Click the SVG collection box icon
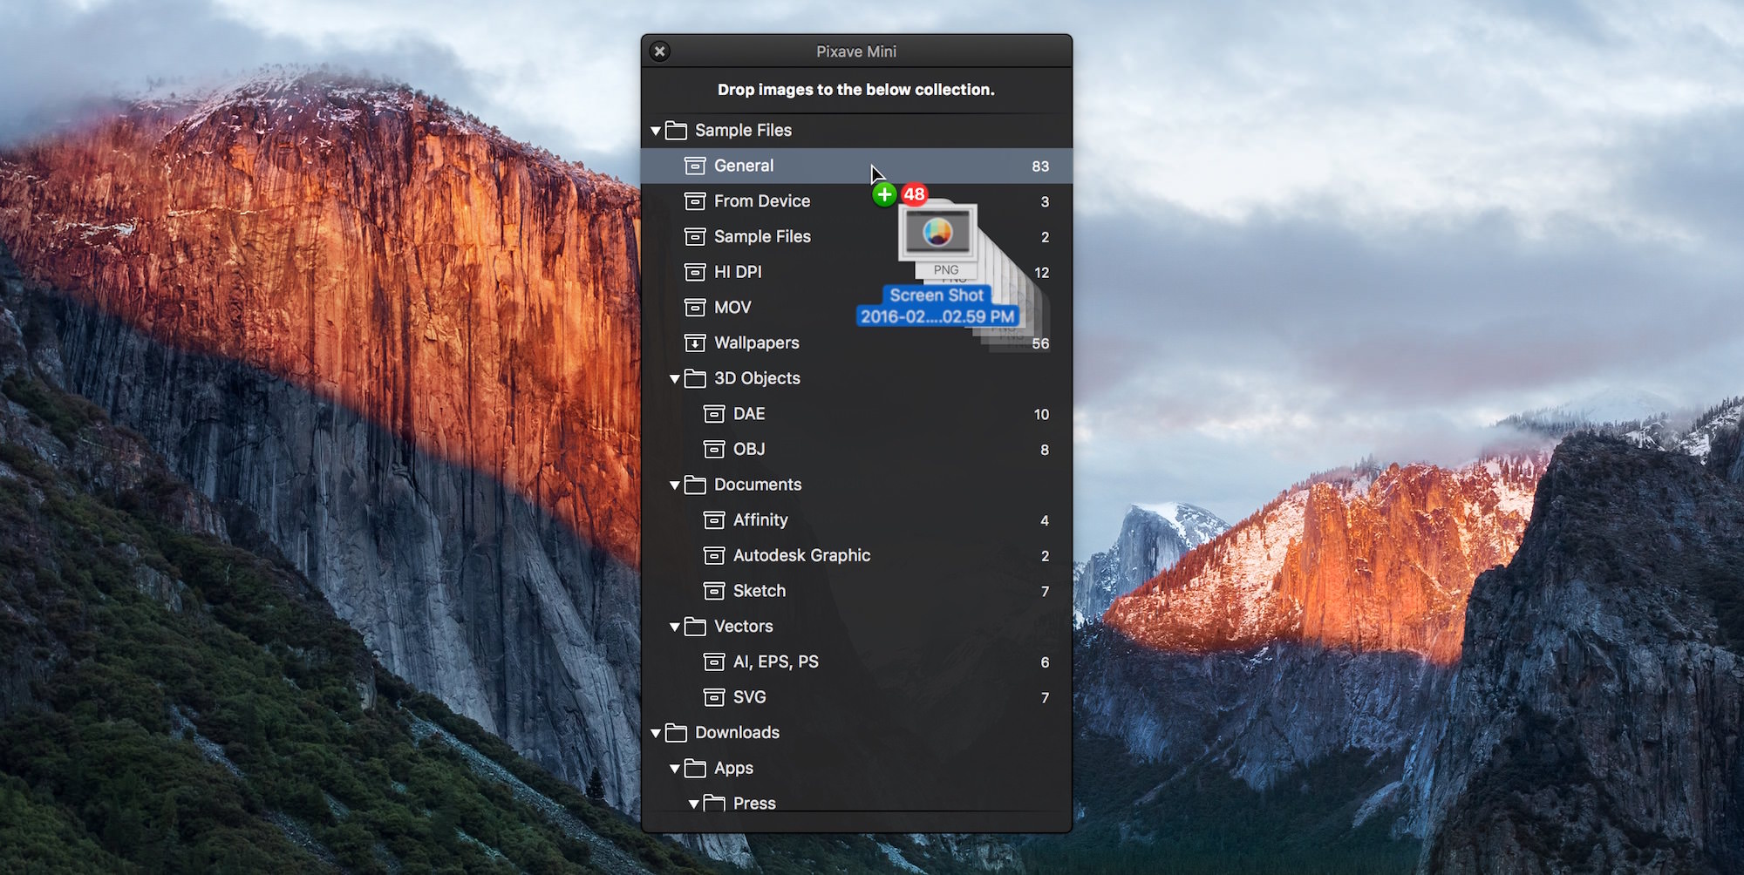 tap(714, 697)
